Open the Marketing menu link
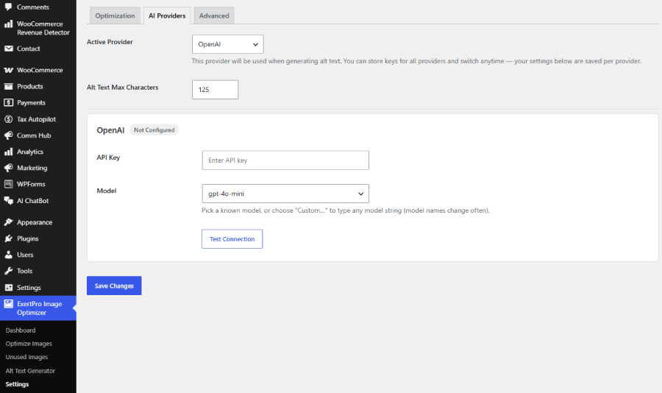The height and width of the screenshot is (393, 662). coord(32,168)
